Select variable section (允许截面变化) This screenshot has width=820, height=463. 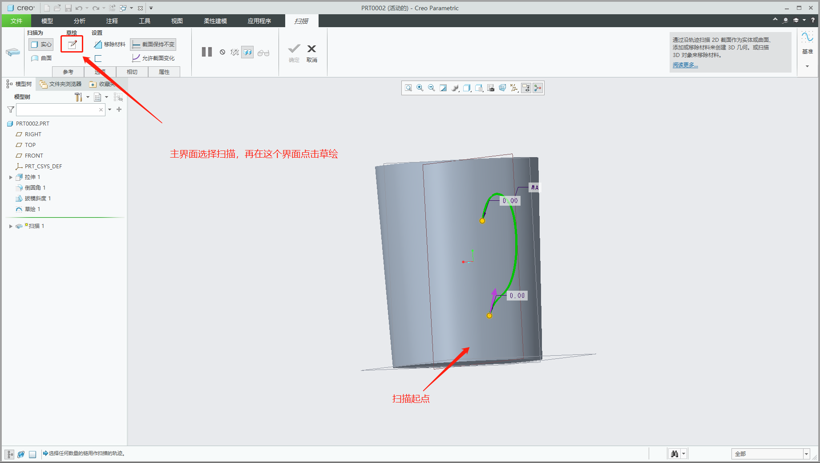[153, 58]
